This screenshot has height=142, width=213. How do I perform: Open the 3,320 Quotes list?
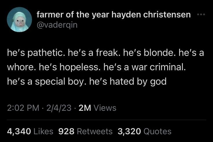[x=145, y=131]
